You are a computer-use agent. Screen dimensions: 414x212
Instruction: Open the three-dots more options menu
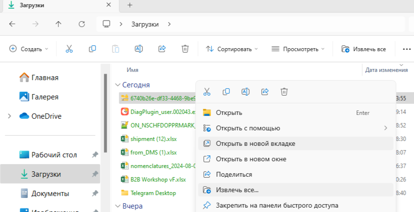coord(407,49)
